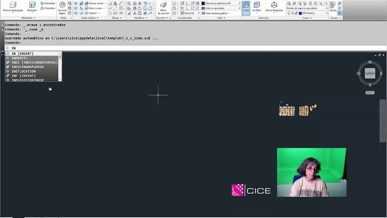Open the Gizmo Desplazar tool
Screen dimensions: 387x218
coord(274,7)
